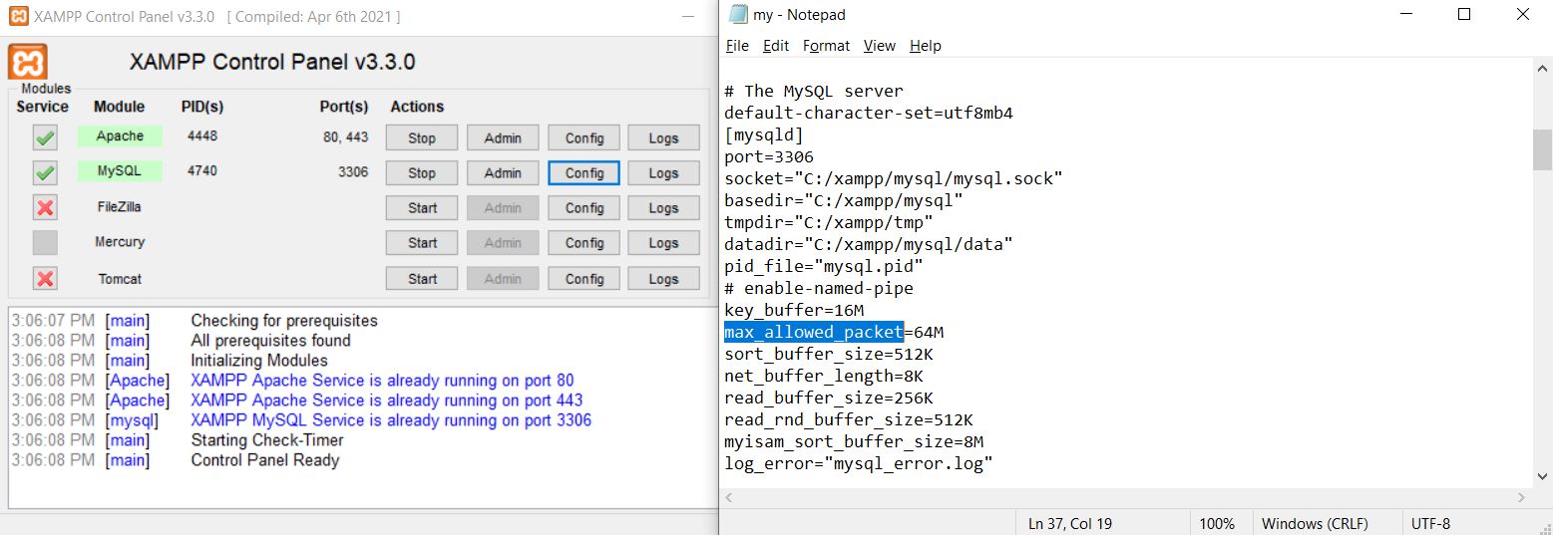Open Notepad File menu
This screenshot has width=1553, height=535.
(737, 46)
